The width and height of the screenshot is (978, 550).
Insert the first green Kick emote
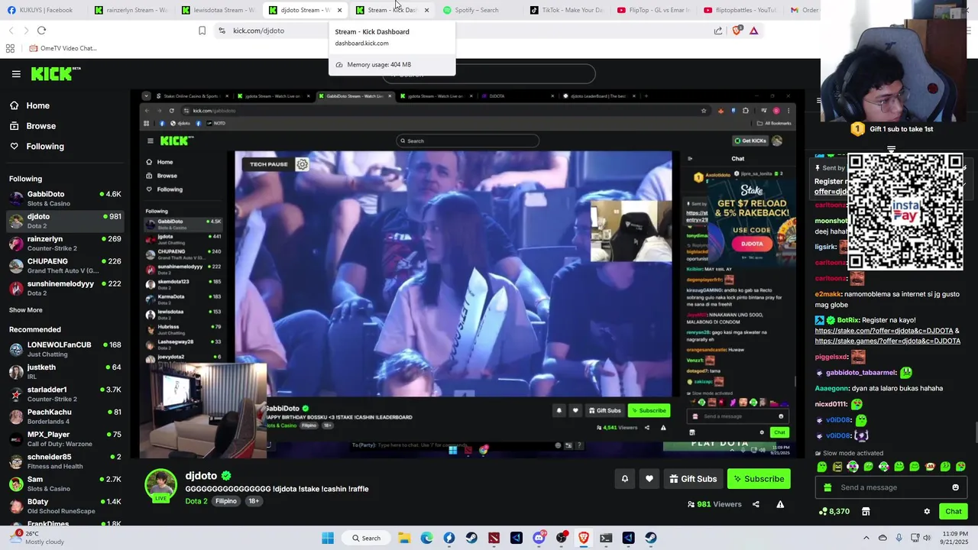click(x=822, y=467)
